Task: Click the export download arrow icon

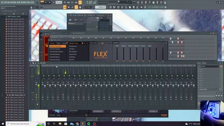Action: coord(165,2)
